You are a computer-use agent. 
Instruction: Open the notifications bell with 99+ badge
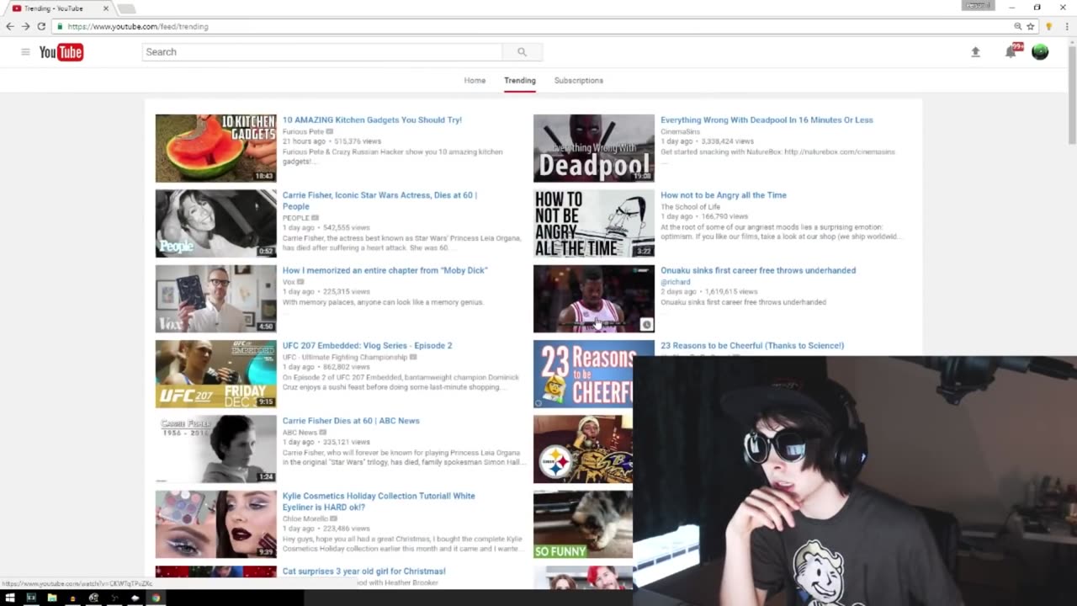coord(1012,51)
